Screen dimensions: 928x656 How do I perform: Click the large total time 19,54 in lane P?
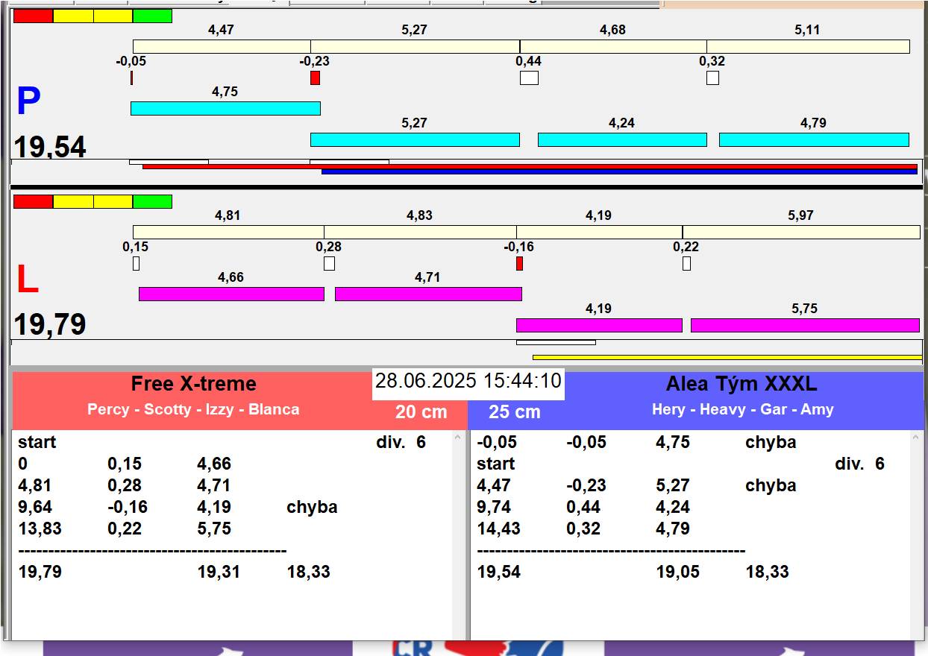point(50,147)
